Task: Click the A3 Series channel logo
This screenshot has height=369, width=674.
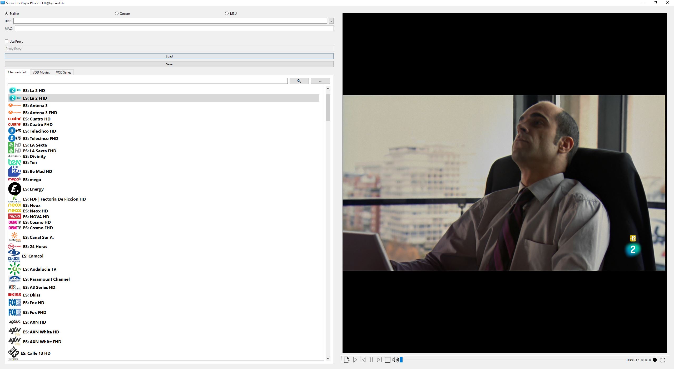Action: pos(15,287)
